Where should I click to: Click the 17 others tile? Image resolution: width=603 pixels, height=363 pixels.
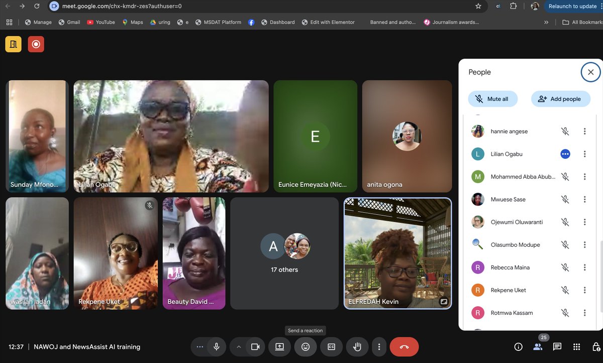[x=284, y=253]
